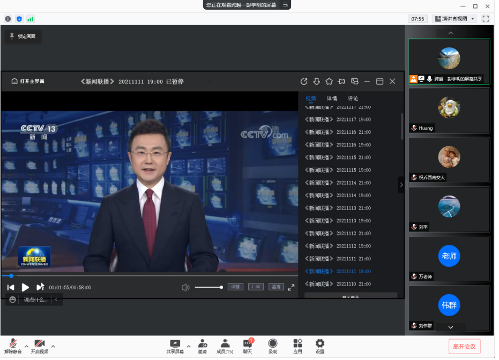Open meeting 设置 settings gear
The image size is (499, 360).
(x=319, y=344)
